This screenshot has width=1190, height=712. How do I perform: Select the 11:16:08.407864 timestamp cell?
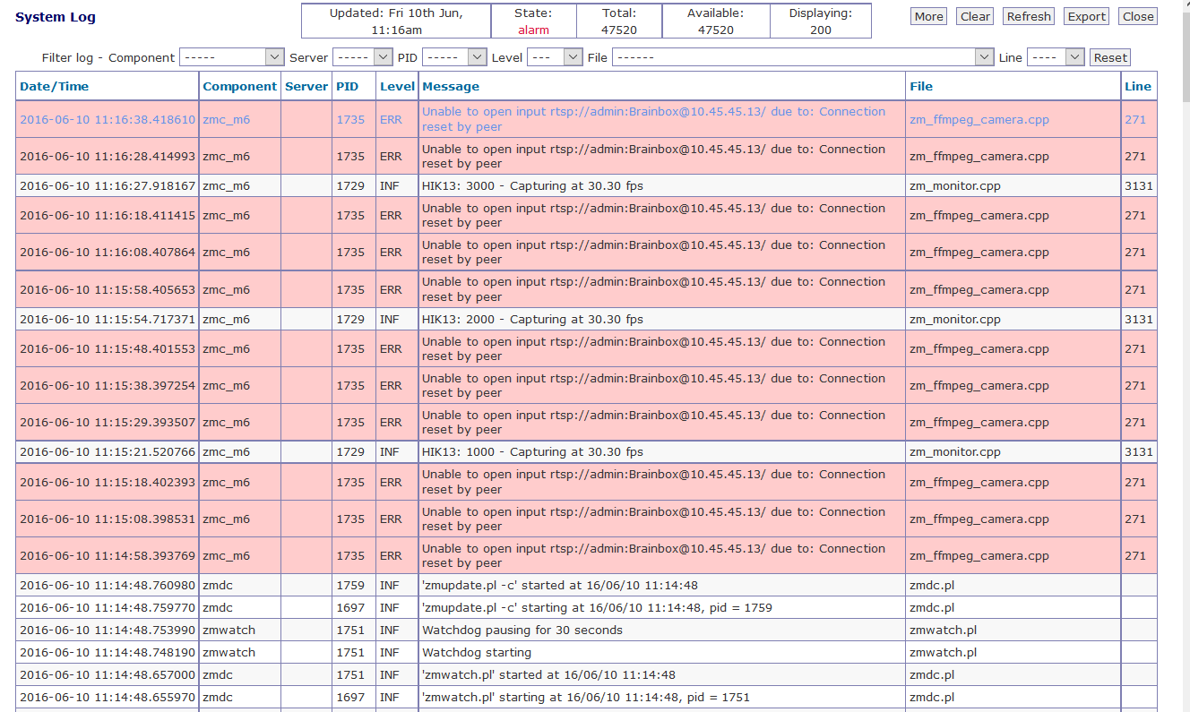pyautogui.click(x=108, y=252)
